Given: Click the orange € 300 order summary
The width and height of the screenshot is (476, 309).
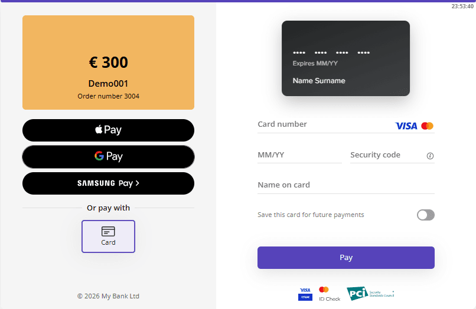Looking at the screenshot, I should (x=108, y=63).
